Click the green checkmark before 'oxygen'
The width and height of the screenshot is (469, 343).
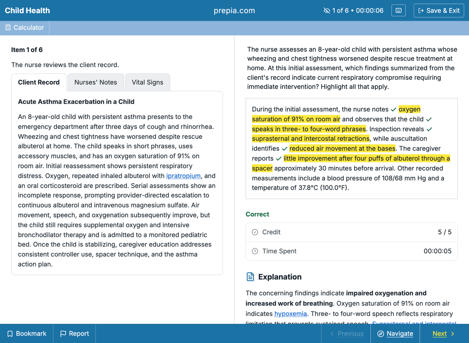point(394,110)
